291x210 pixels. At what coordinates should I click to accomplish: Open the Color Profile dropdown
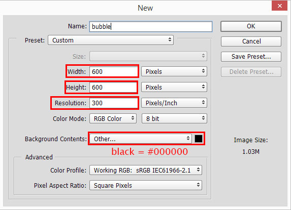146,170
